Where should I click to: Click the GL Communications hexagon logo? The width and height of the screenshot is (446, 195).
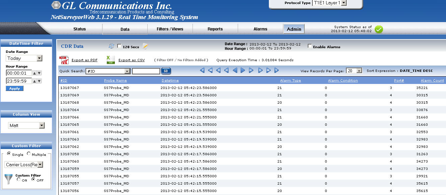(x=56, y=5)
